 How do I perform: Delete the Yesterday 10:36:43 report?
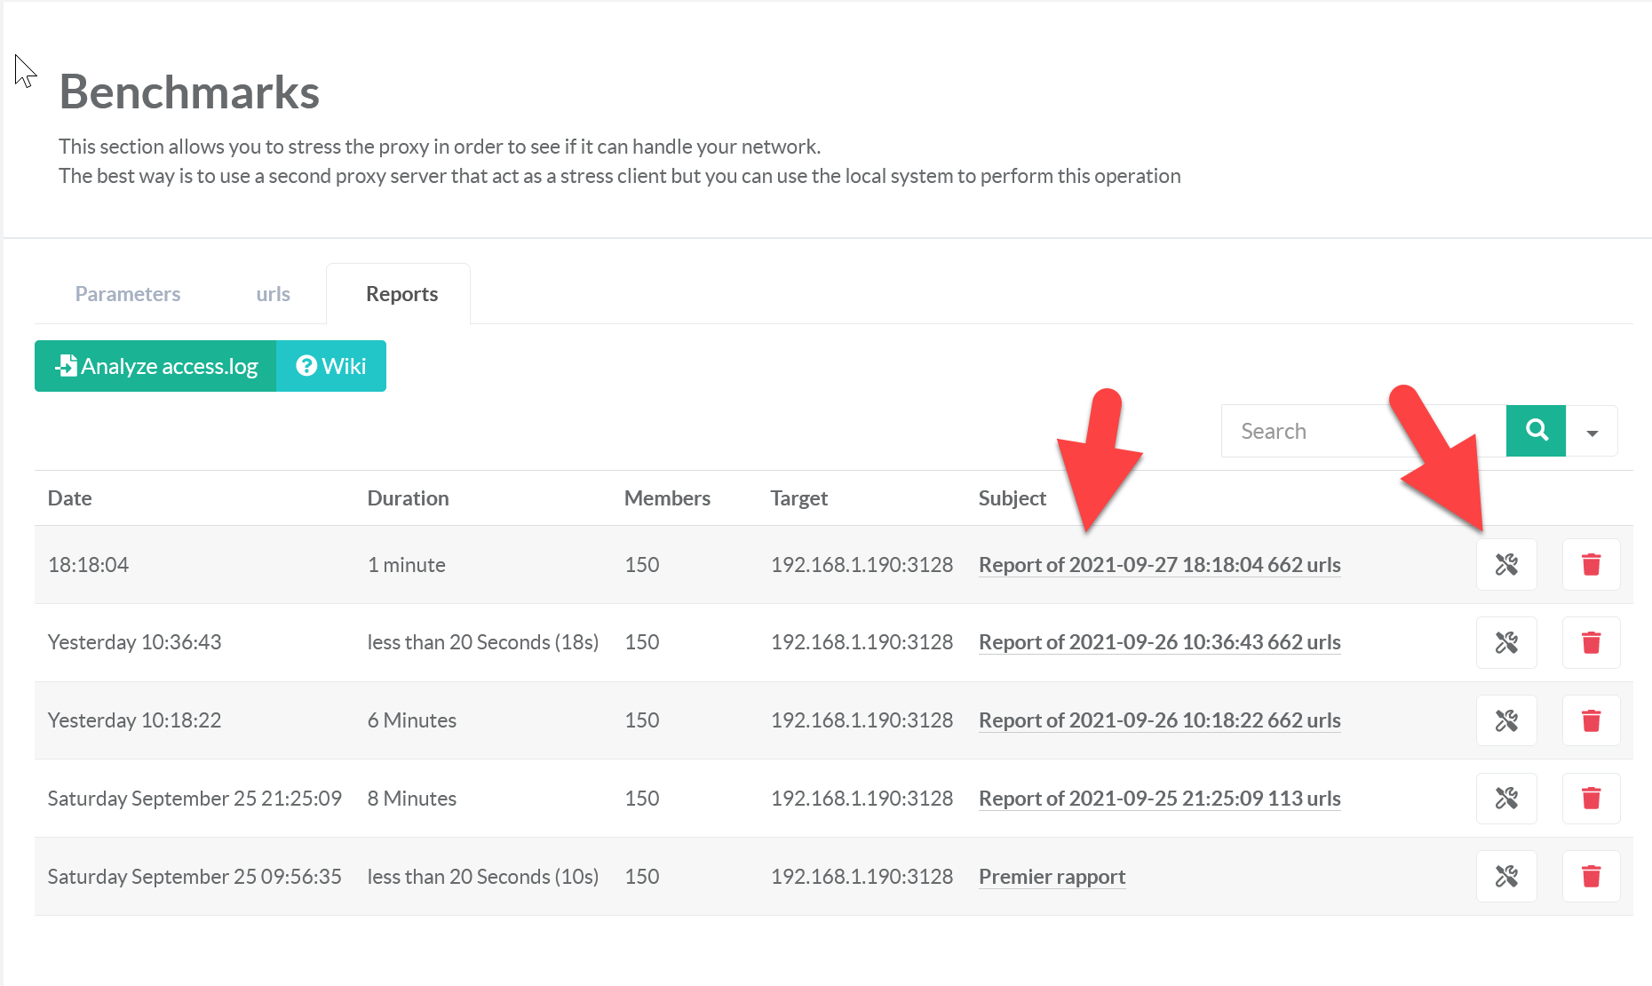click(x=1591, y=642)
